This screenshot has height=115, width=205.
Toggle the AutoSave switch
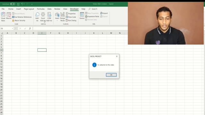pos(12,4)
